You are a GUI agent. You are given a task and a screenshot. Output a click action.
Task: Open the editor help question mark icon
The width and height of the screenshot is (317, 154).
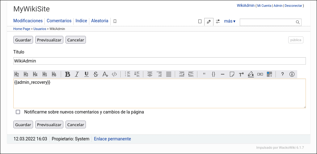[282, 74]
